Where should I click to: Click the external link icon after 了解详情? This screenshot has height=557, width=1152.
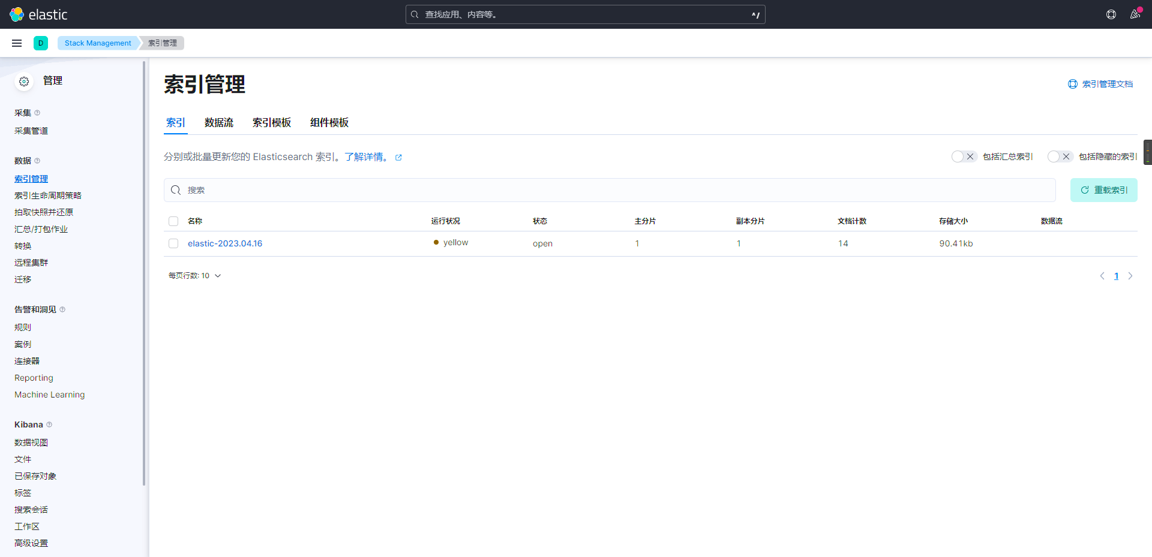pos(398,158)
